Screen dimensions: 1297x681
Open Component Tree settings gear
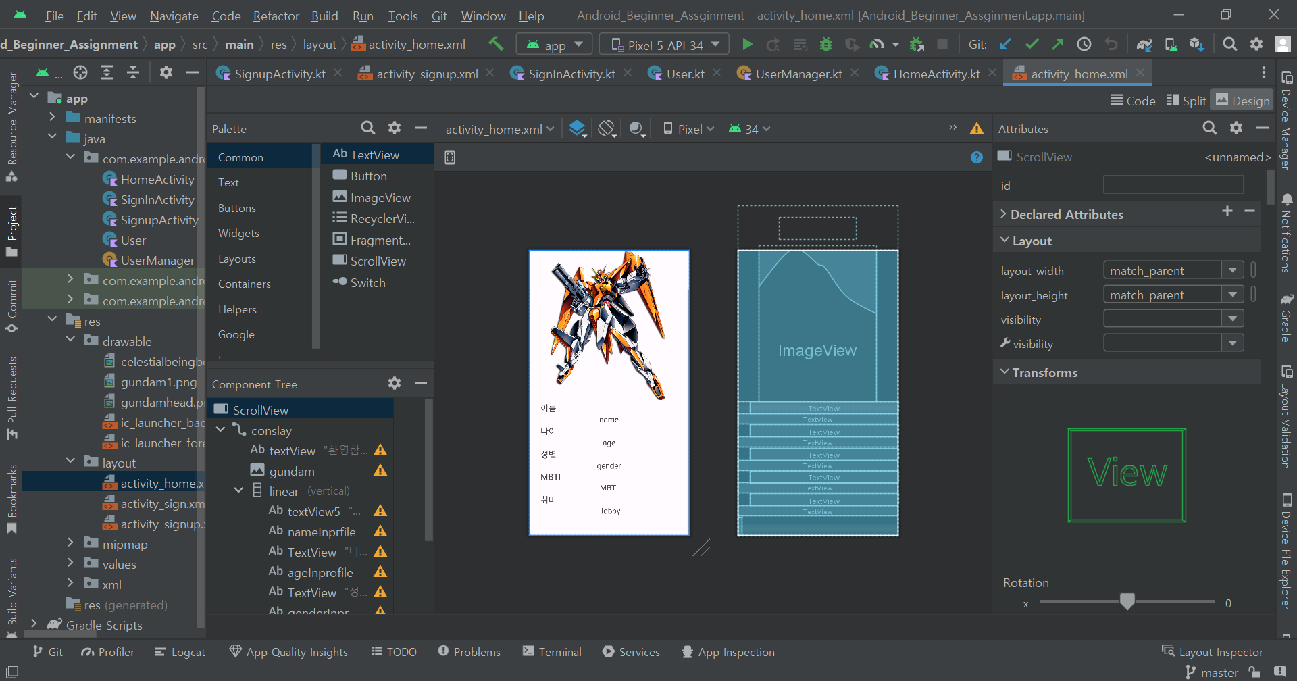pyautogui.click(x=395, y=383)
